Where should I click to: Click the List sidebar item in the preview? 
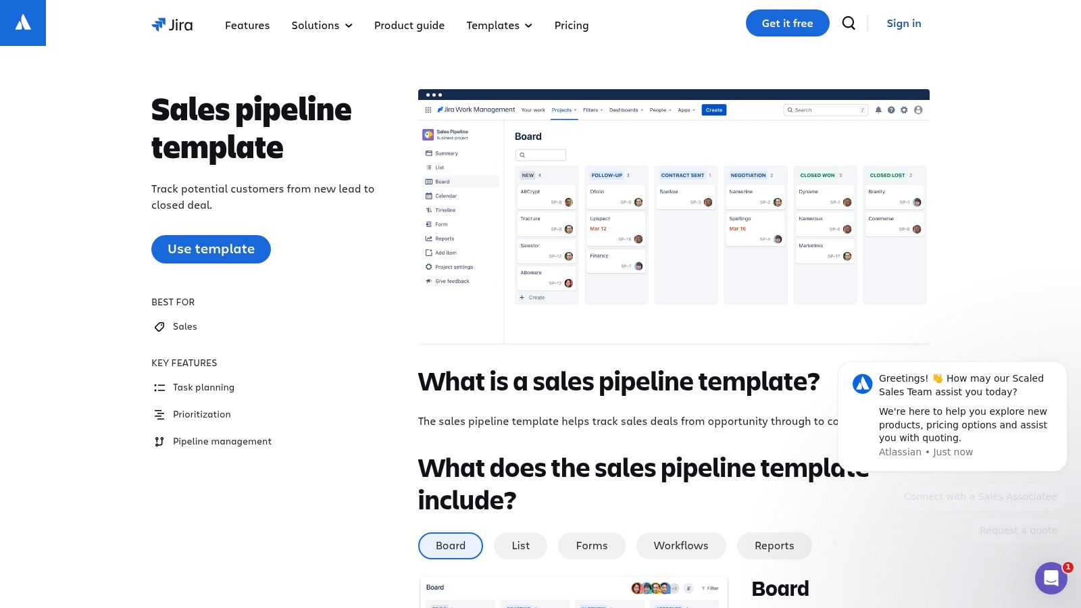(461, 168)
